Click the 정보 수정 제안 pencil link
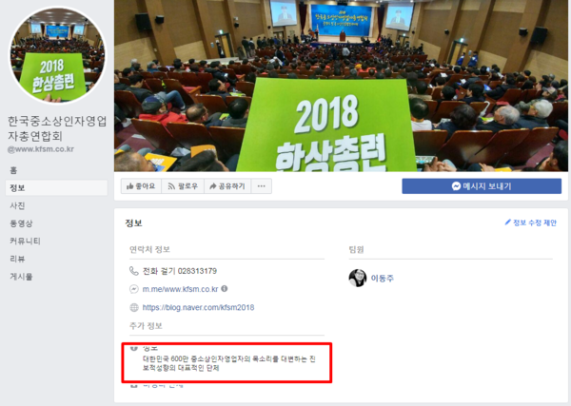The width and height of the screenshot is (571, 406). coord(531,222)
